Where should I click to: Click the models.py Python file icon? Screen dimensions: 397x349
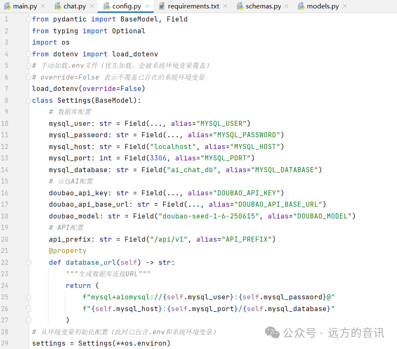[301, 6]
